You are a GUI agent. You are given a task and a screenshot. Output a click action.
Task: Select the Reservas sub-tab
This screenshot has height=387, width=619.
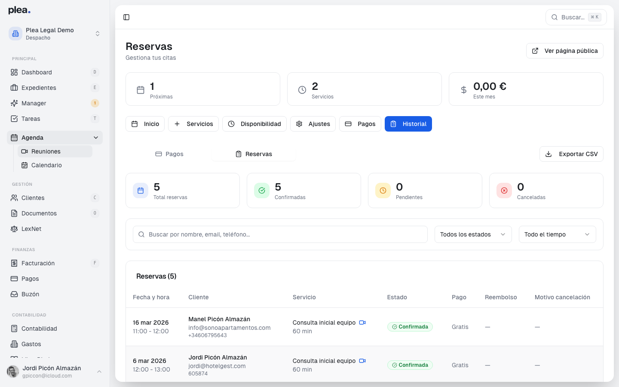click(254, 154)
